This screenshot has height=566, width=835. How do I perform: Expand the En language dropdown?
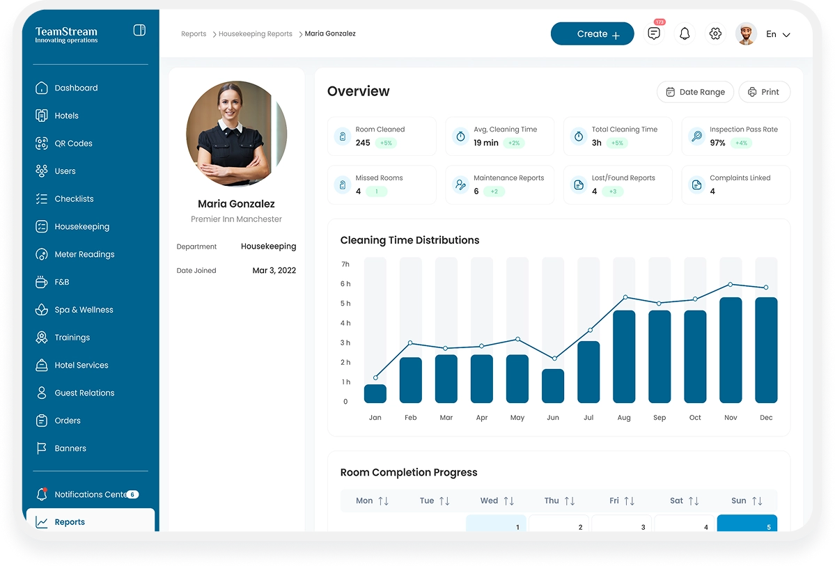(x=778, y=34)
